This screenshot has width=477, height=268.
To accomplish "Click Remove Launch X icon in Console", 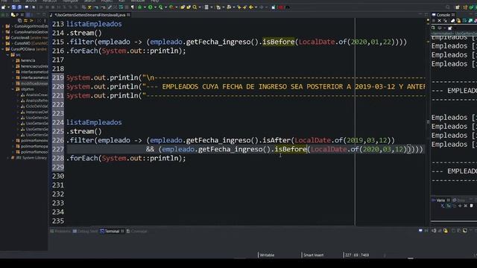I will coord(439,21).
